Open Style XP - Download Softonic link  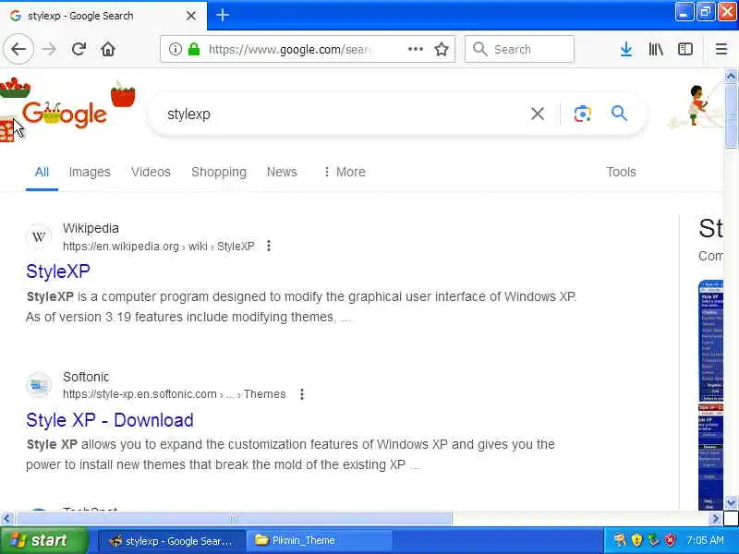tap(110, 420)
